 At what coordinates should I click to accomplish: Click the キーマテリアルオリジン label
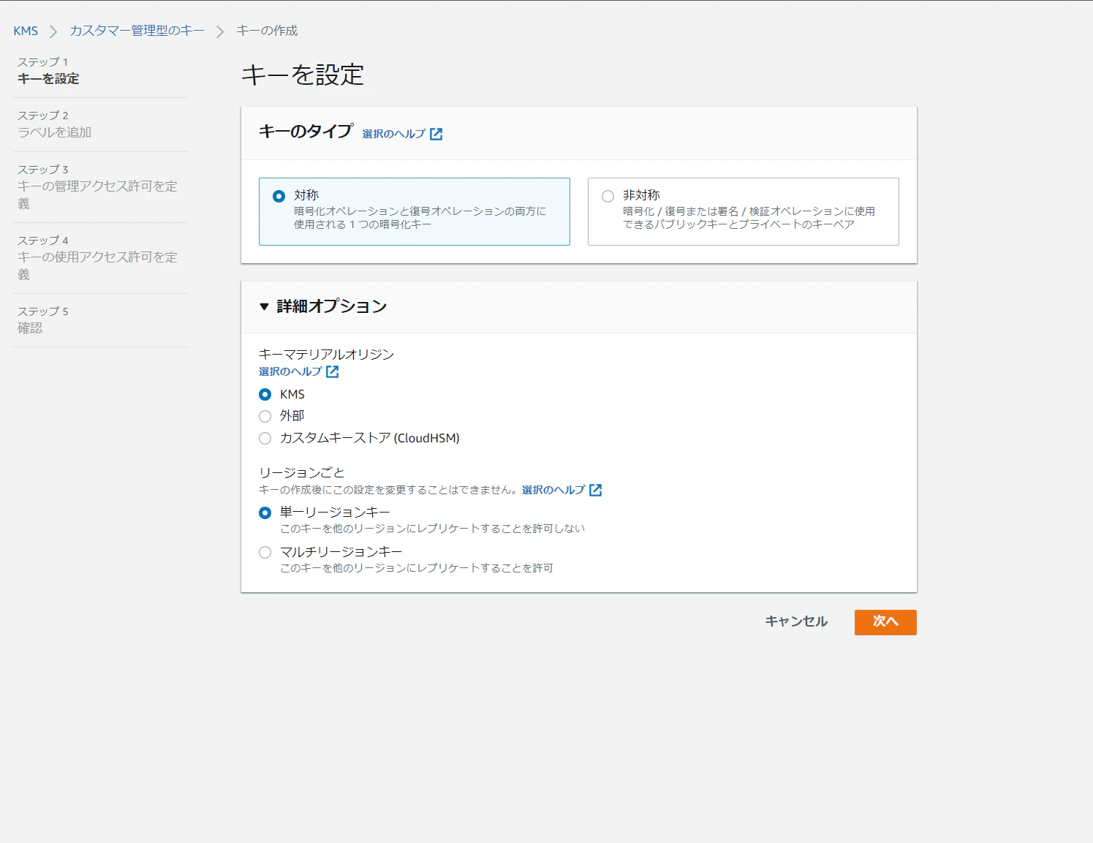point(326,355)
